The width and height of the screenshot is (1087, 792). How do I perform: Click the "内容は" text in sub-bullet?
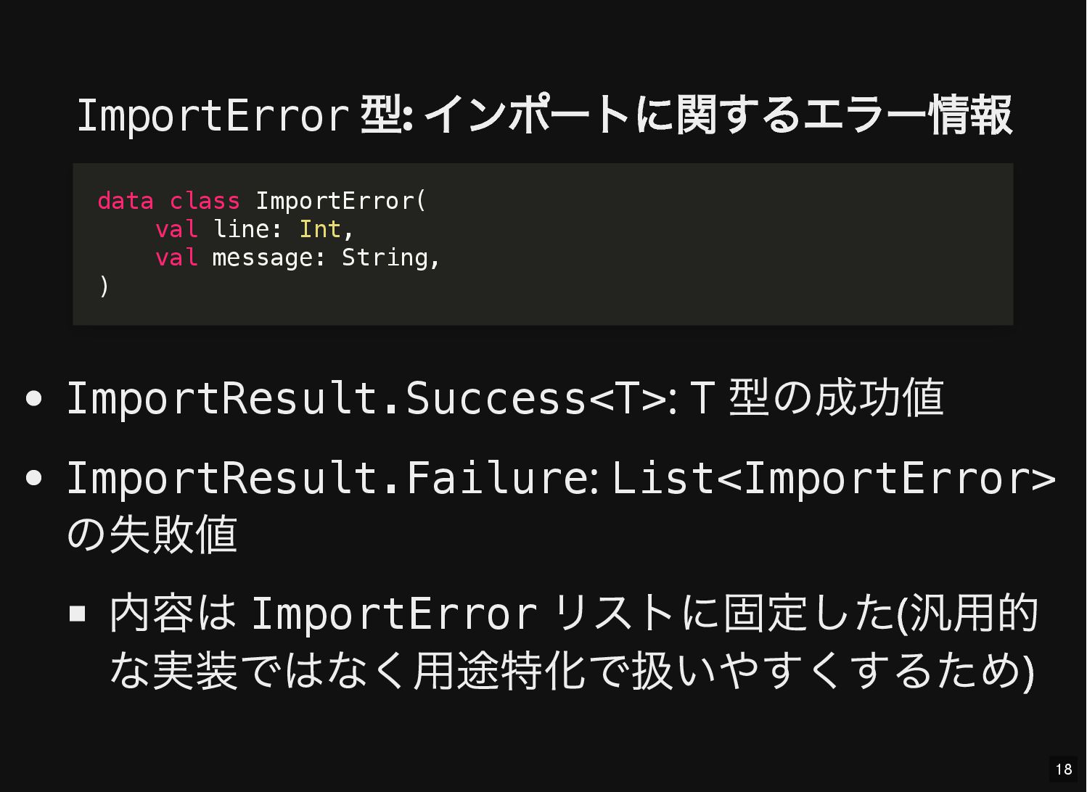click(x=173, y=613)
